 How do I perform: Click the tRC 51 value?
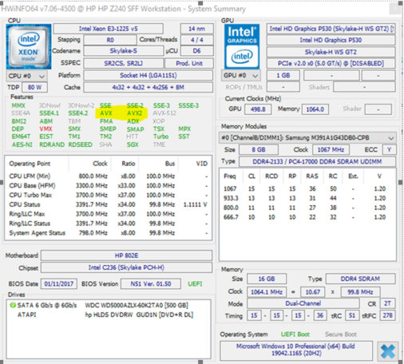coord(352,315)
